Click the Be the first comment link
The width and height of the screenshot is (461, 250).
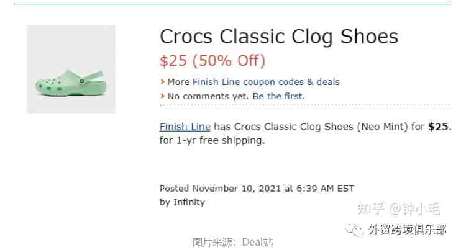coord(278,96)
